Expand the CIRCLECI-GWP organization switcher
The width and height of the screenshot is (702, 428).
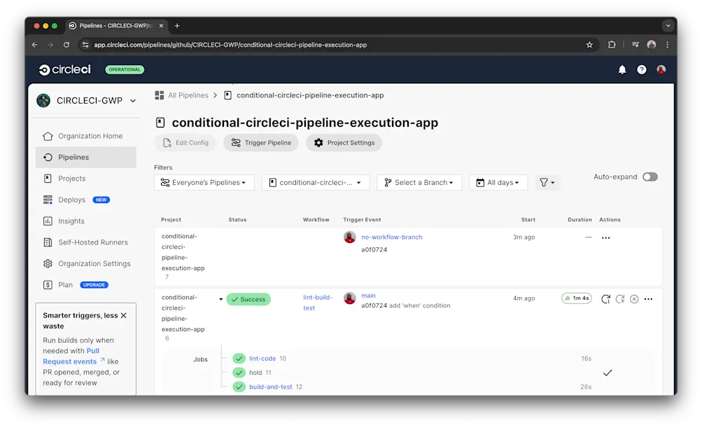point(86,101)
